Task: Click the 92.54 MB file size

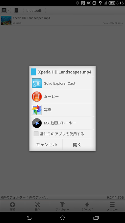Action: pyautogui.click(x=17, y=23)
